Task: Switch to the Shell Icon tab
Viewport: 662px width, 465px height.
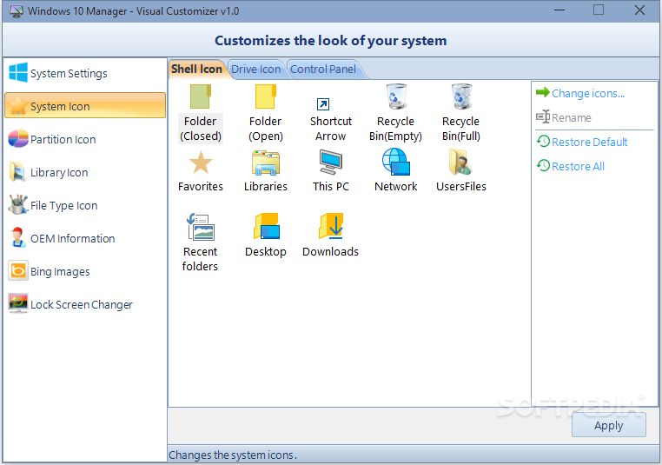Action: (196, 70)
